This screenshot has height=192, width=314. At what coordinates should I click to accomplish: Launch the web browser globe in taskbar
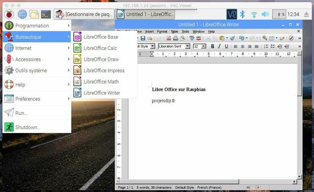coord(22,14)
